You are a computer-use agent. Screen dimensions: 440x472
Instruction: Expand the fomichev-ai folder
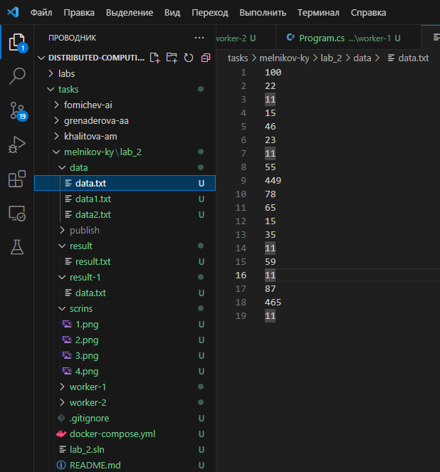coord(88,105)
